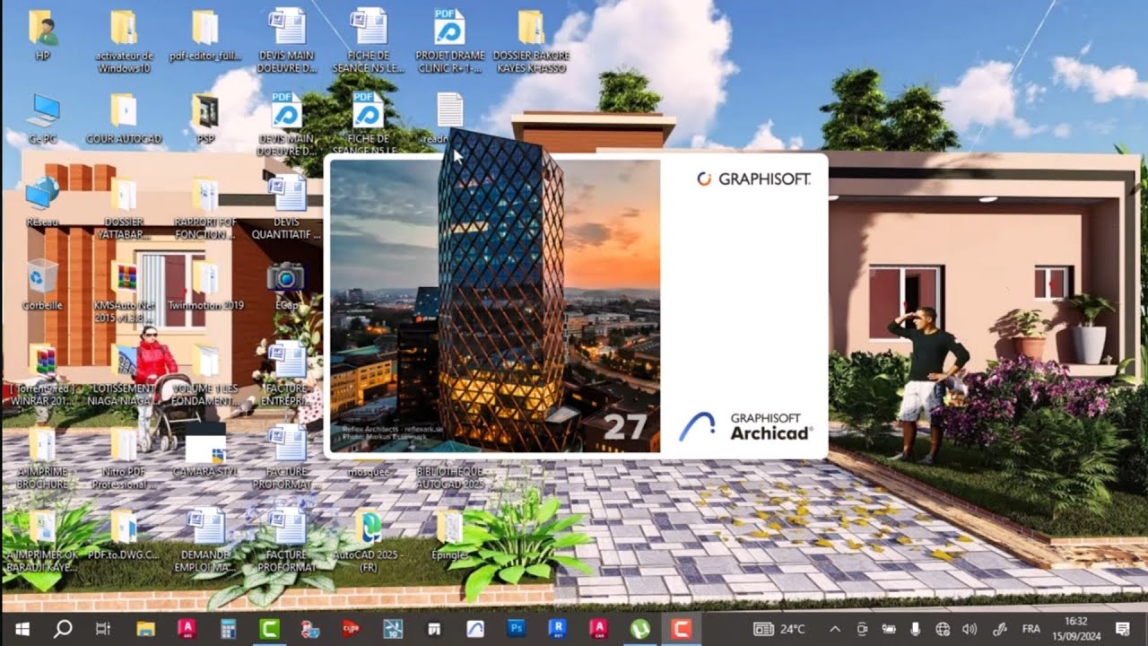
Task: Select KMSAuto Net 2015 archive icon
Action: tap(126, 275)
